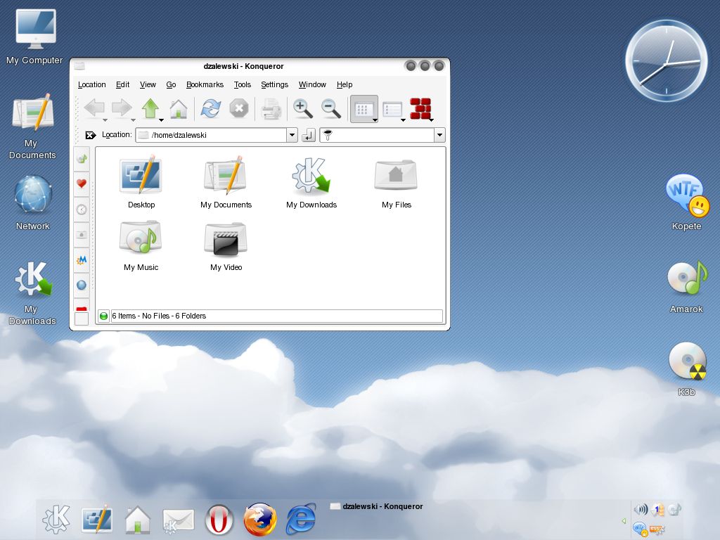Open the Network globe sidebar tab
The image size is (720, 540).
pyautogui.click(x=82, y=285)
